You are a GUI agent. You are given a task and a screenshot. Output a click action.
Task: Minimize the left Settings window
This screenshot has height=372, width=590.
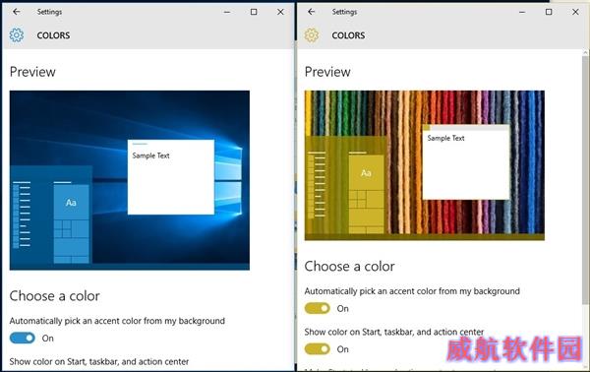(227, 12)
